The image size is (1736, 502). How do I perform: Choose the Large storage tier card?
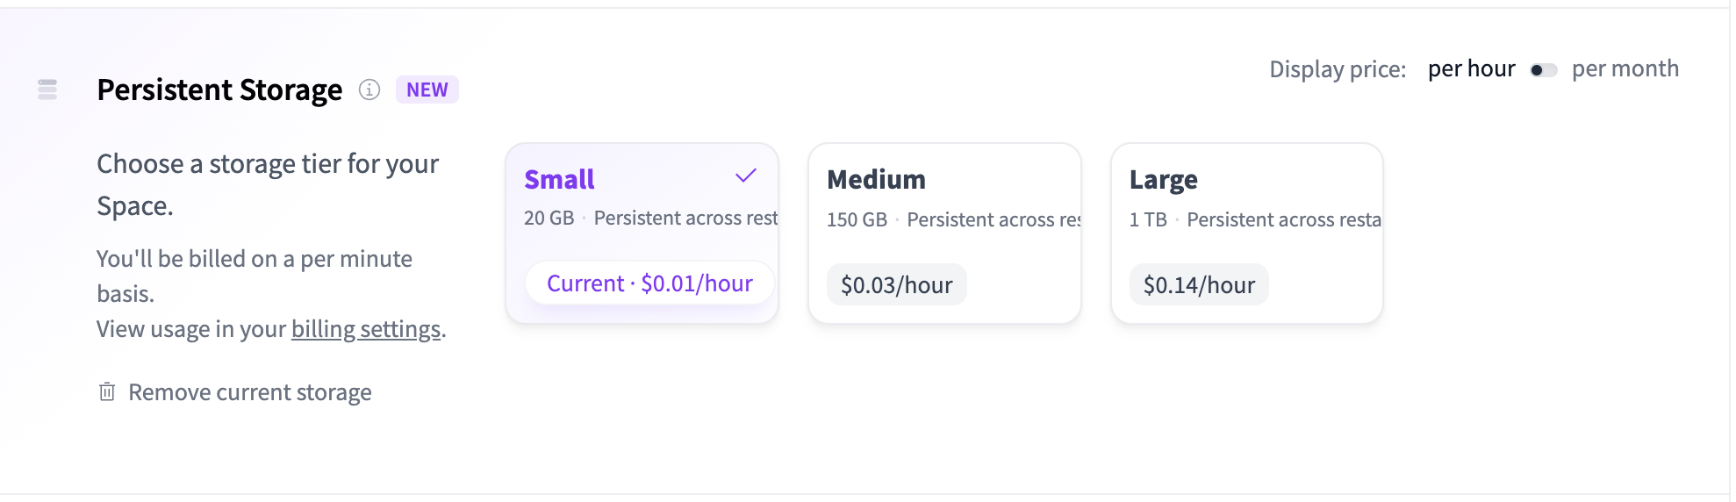pos(1247,233)
